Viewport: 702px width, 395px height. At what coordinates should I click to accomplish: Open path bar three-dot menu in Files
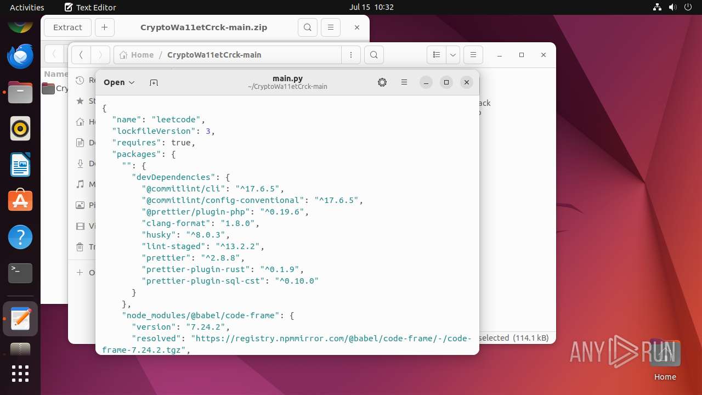click(x=350, y=55)
